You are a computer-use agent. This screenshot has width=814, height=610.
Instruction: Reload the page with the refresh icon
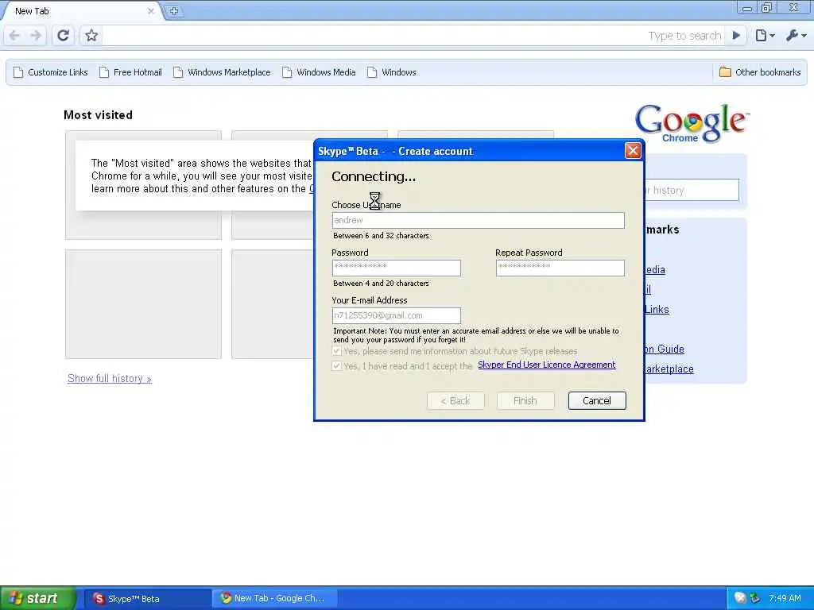pos(64,35)
